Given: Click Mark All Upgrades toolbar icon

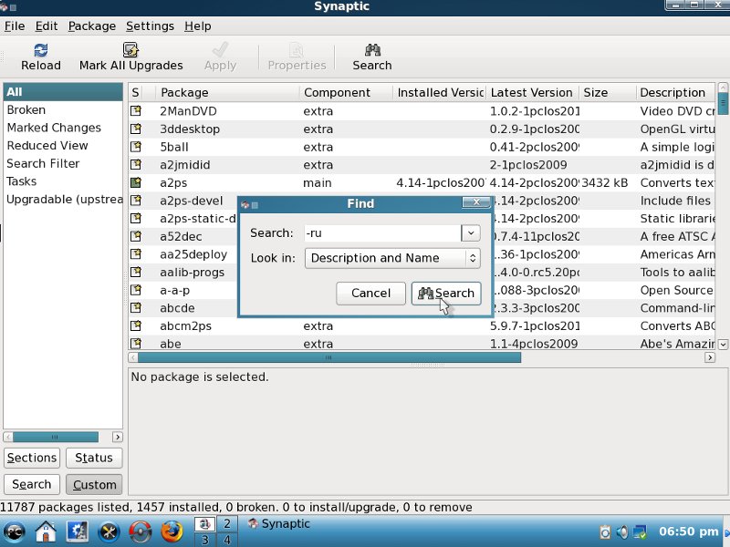Looking at the screenshot, I should point(130,51).
